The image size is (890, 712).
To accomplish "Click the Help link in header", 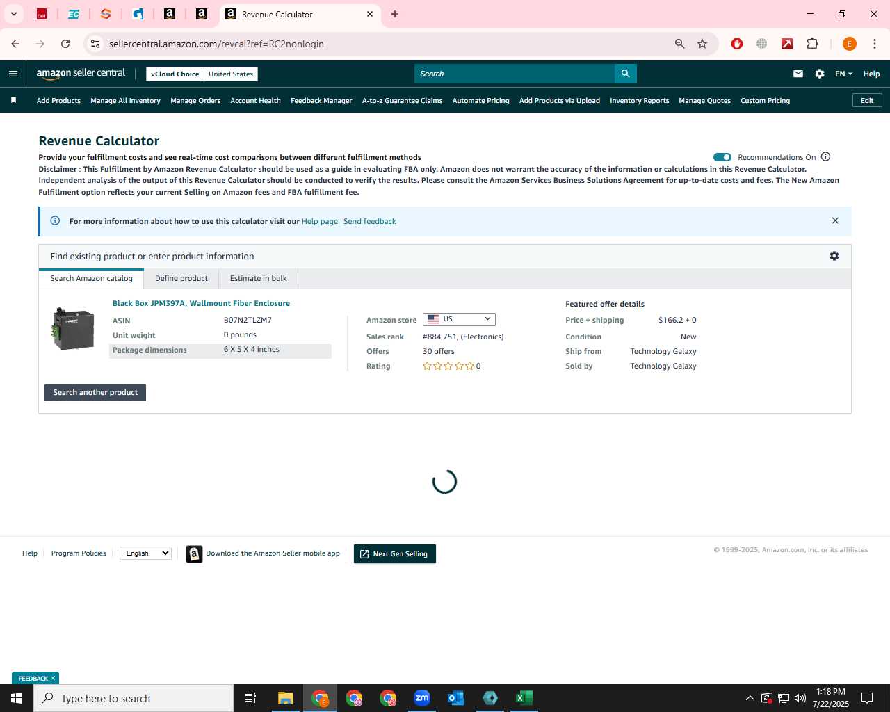I will (x=871, y=74).
